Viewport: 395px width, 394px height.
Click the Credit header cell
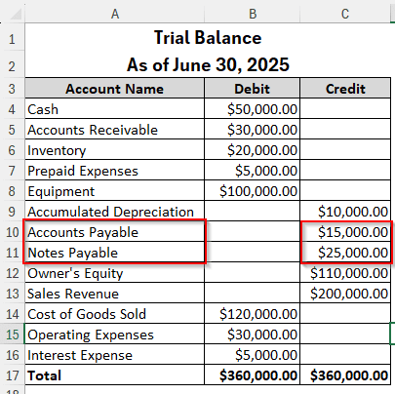click(x=345, y=89)
